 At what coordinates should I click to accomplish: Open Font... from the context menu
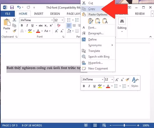[x=98, y=28]
